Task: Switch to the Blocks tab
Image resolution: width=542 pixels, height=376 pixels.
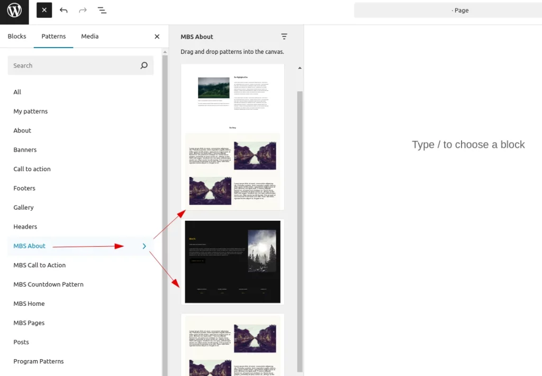Action: pyautogui.click(x=17, y=36)
